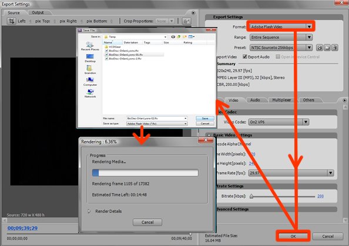The image size is (349, 246).
Task: Collapse the Basic Video Settings section
Action: click(x=209, y=135)
